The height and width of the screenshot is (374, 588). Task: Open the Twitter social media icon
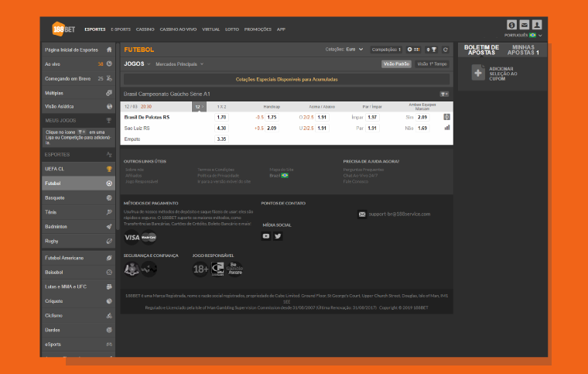tap(278, 236)
